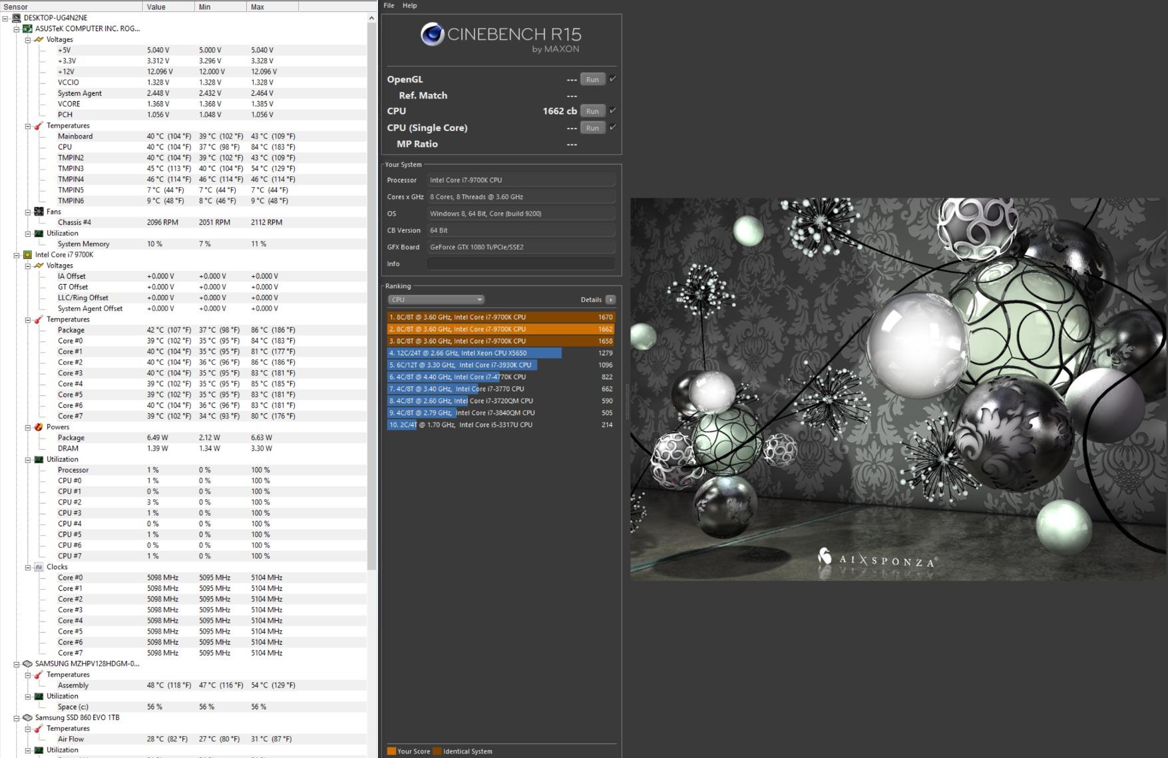The width and height of the screenshot is (1168, 758).
Task: Click inside the Info field under GFX Board
Action: point(521,264)
